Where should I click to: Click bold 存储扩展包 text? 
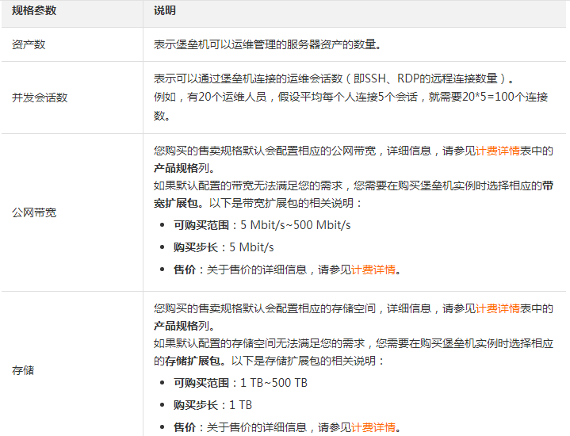click(x=193, y=361)
